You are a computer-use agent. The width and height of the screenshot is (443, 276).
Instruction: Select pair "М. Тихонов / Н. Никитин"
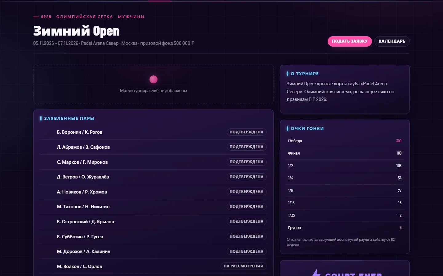pos(83,207)
